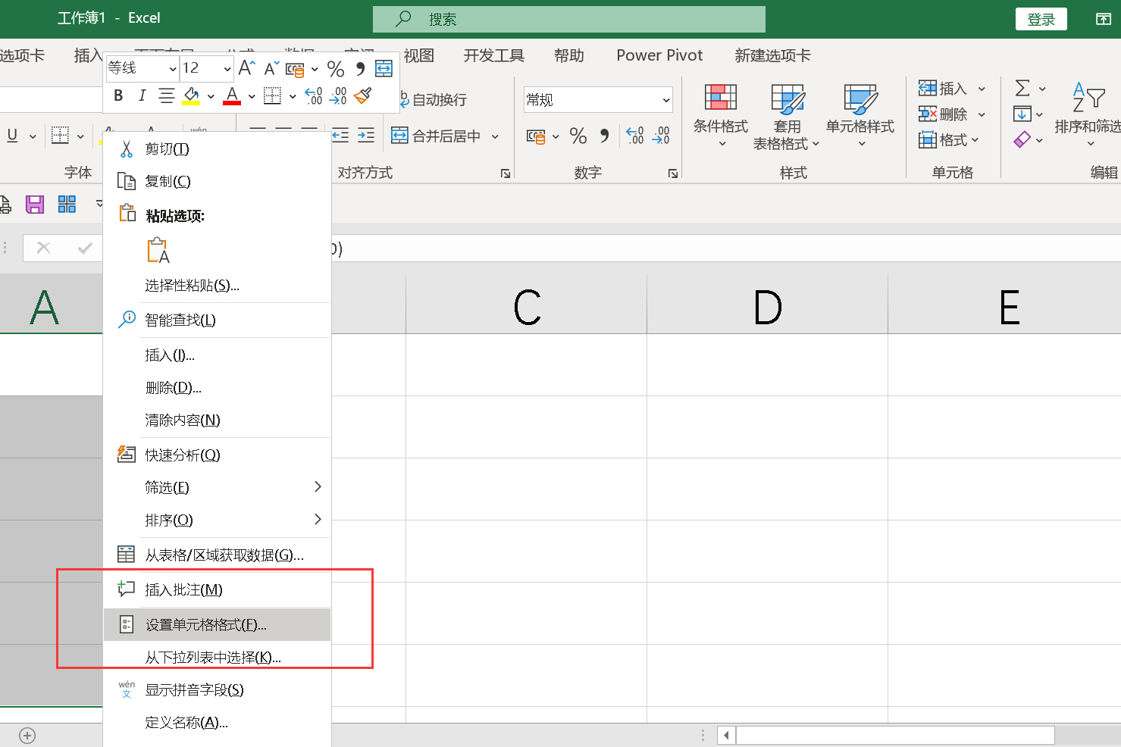Image resolution: width=1121 pixels, height=747 pixels.
Task: Click the 搜索 search box
Action: click(569, 19)
